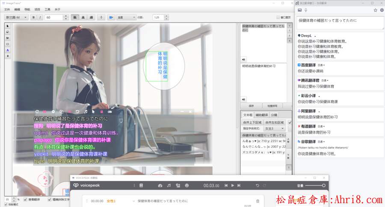Open the 工具 menu
The image size is (385, 207).
(x=47, y=9)
